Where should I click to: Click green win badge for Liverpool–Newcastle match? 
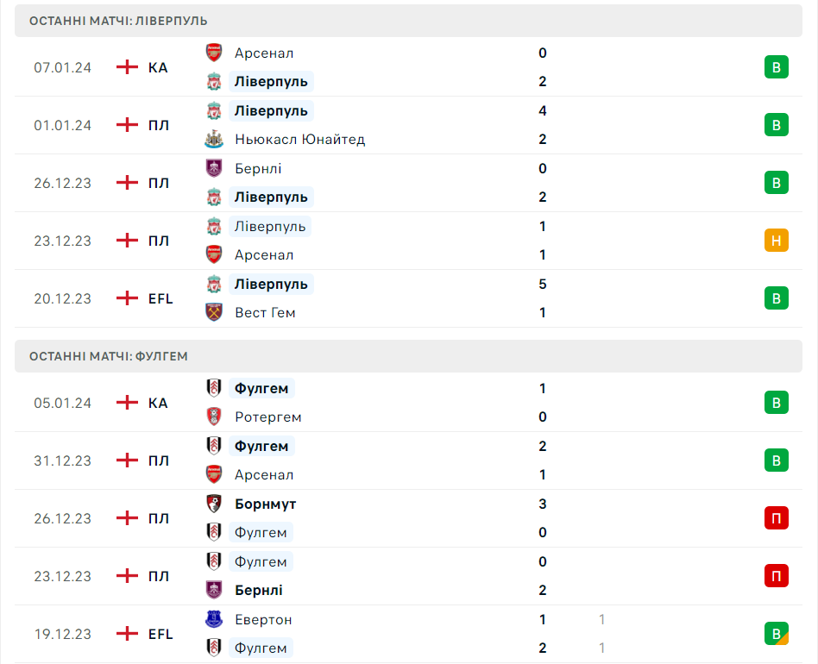point(776,125)
